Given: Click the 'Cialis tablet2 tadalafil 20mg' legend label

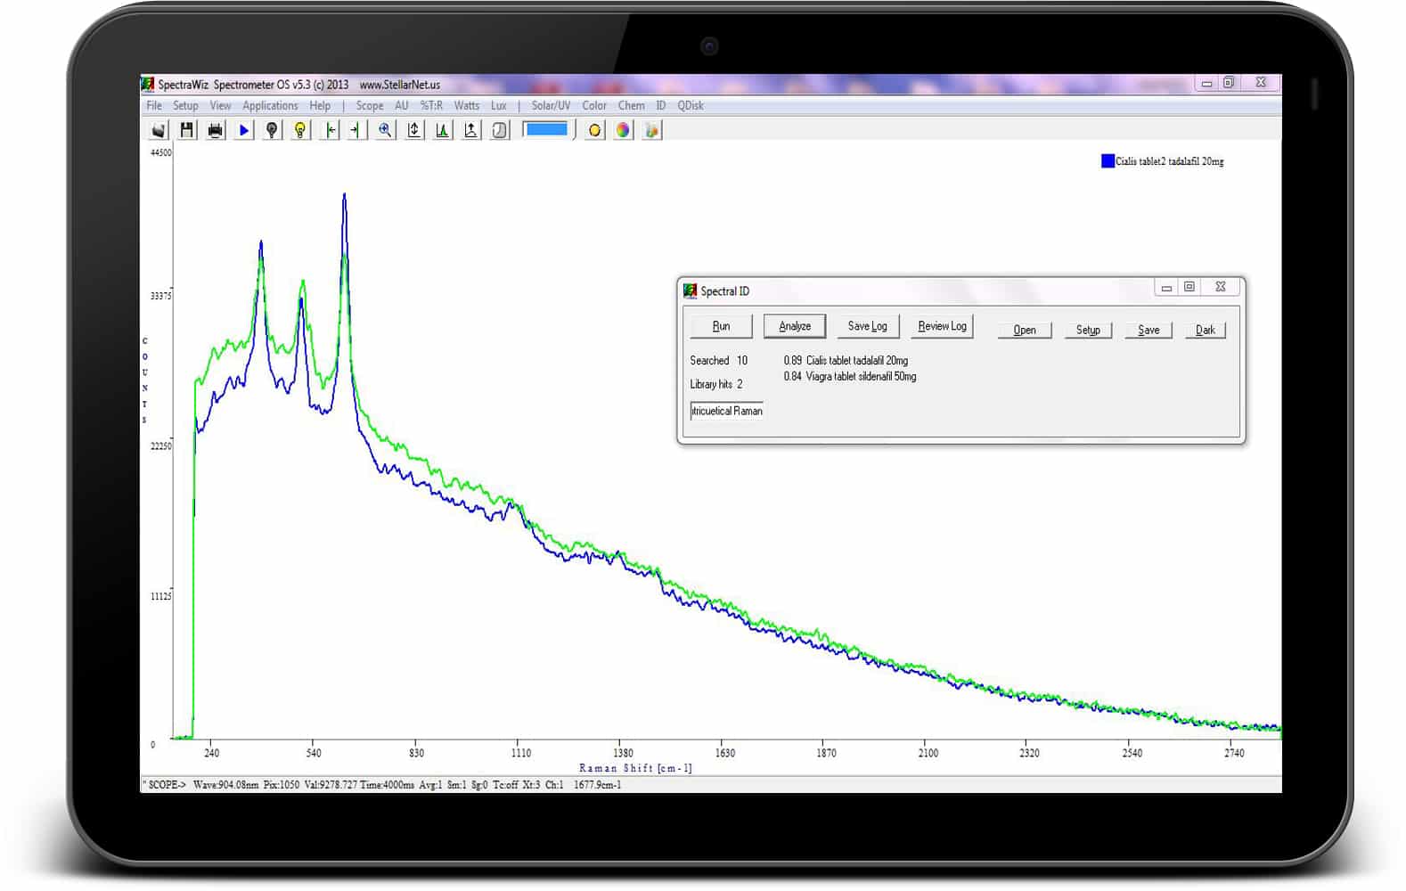Looking at the screenshot, I should [1170, 161].
